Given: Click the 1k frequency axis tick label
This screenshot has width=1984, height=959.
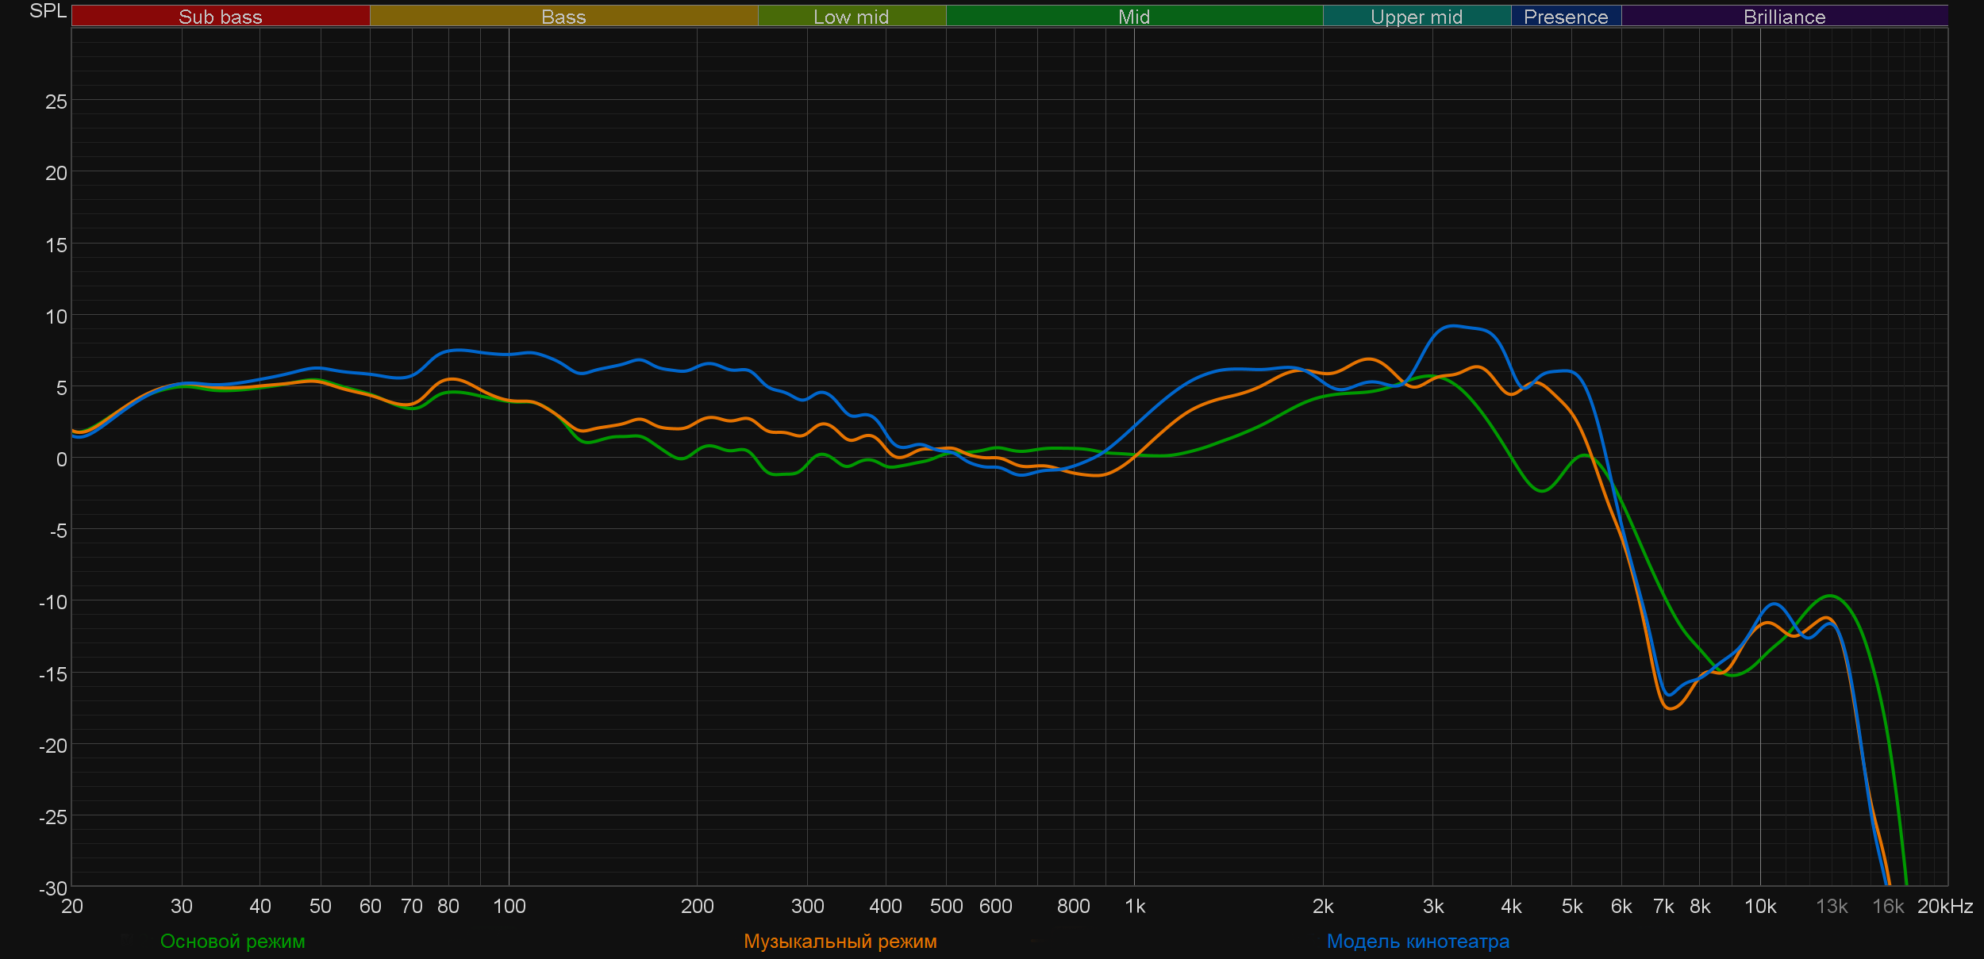Looking at the screenshot, I should tap(1135, 907).
